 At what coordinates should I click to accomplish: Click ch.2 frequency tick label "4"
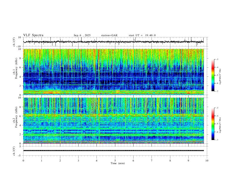(x=20, y=125)
